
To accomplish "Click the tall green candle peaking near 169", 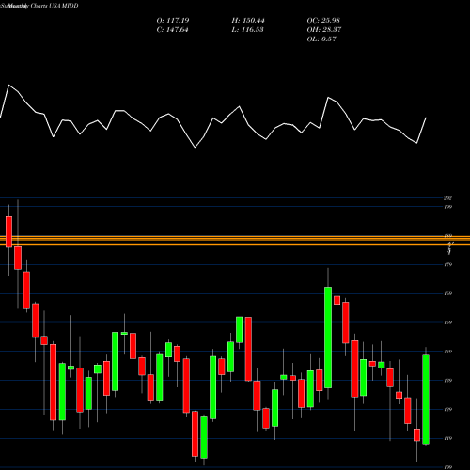I will (328, 337).
